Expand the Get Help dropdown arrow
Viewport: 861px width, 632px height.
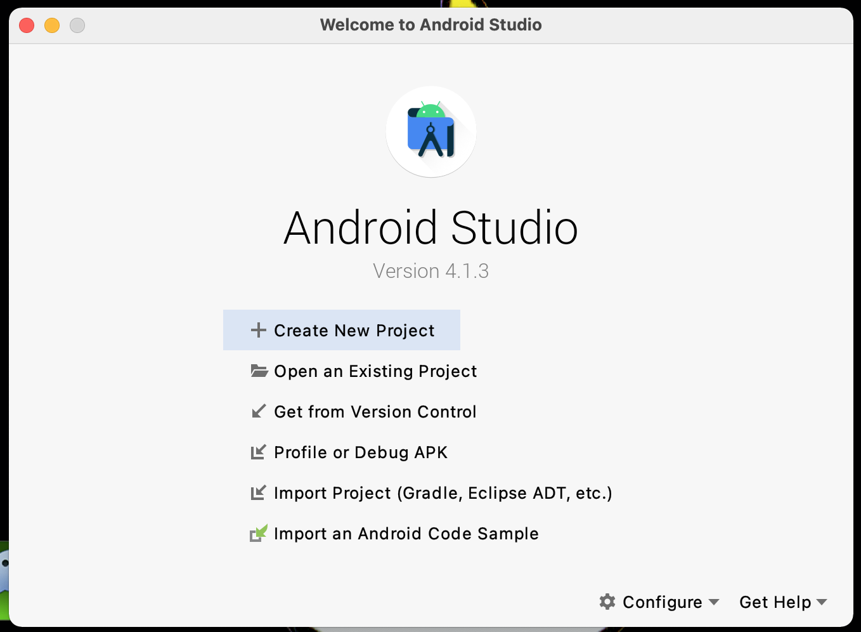(x=822, y=602)
